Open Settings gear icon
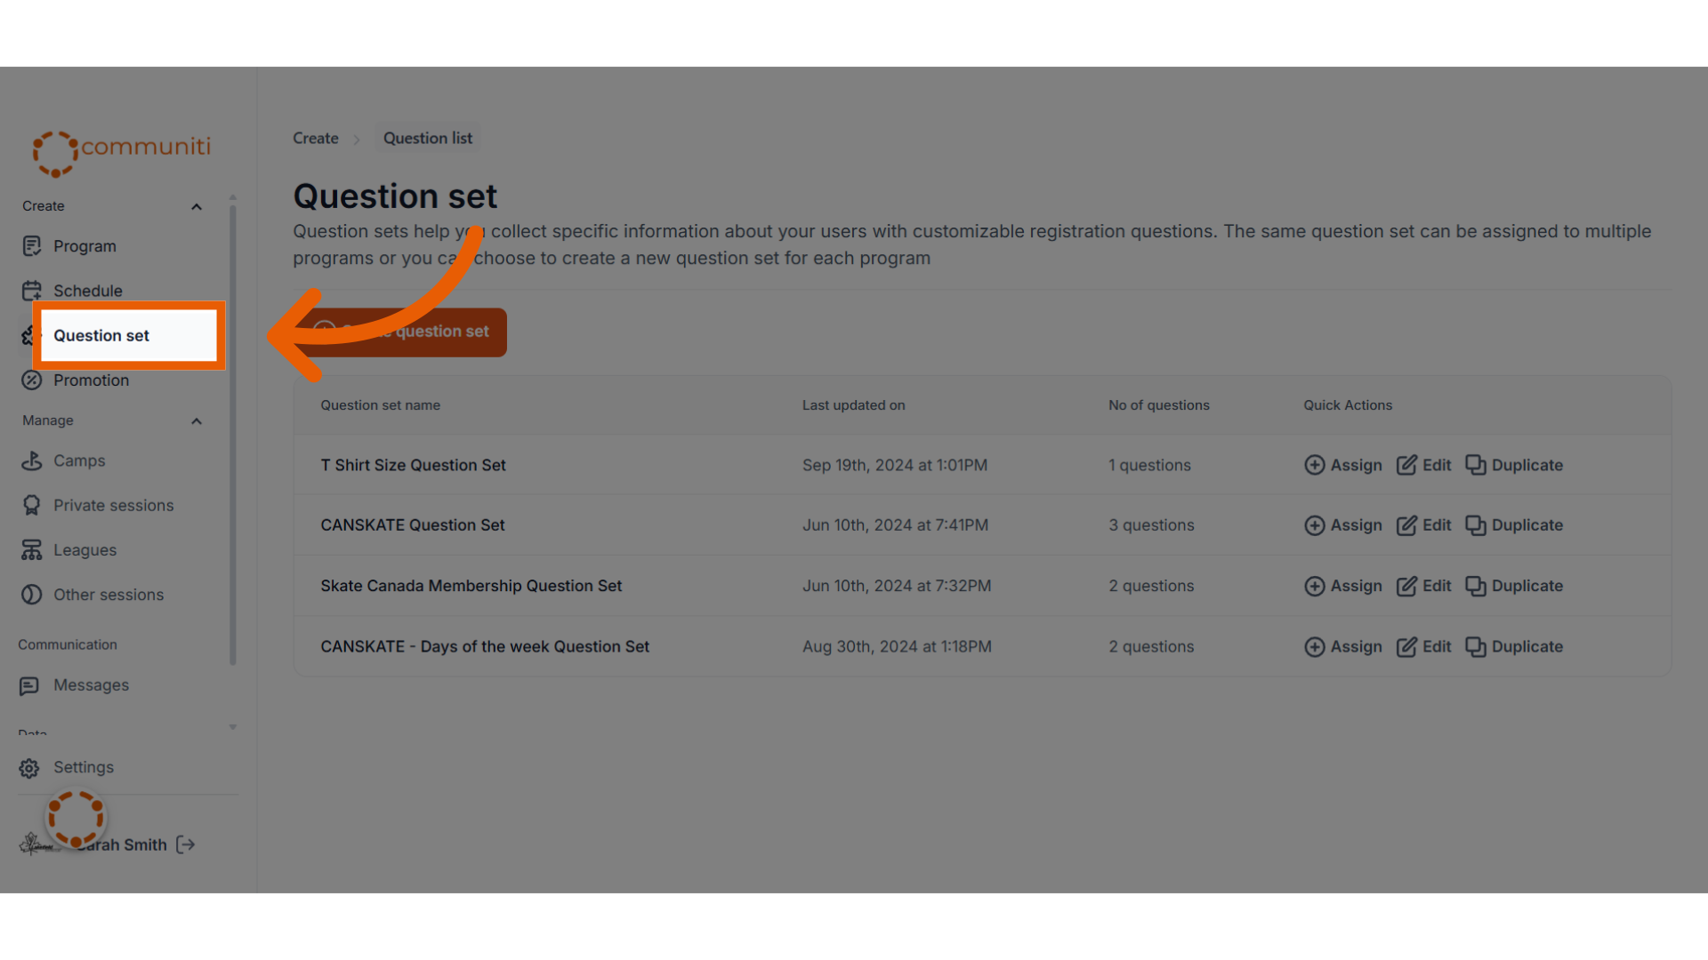 pos(29,768)
